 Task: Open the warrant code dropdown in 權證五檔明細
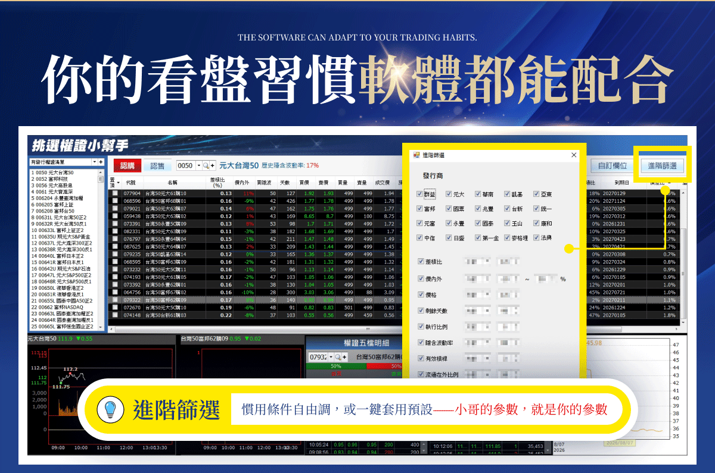331,357
